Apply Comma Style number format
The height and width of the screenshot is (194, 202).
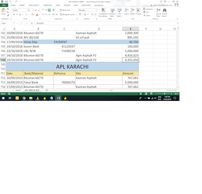88,15
